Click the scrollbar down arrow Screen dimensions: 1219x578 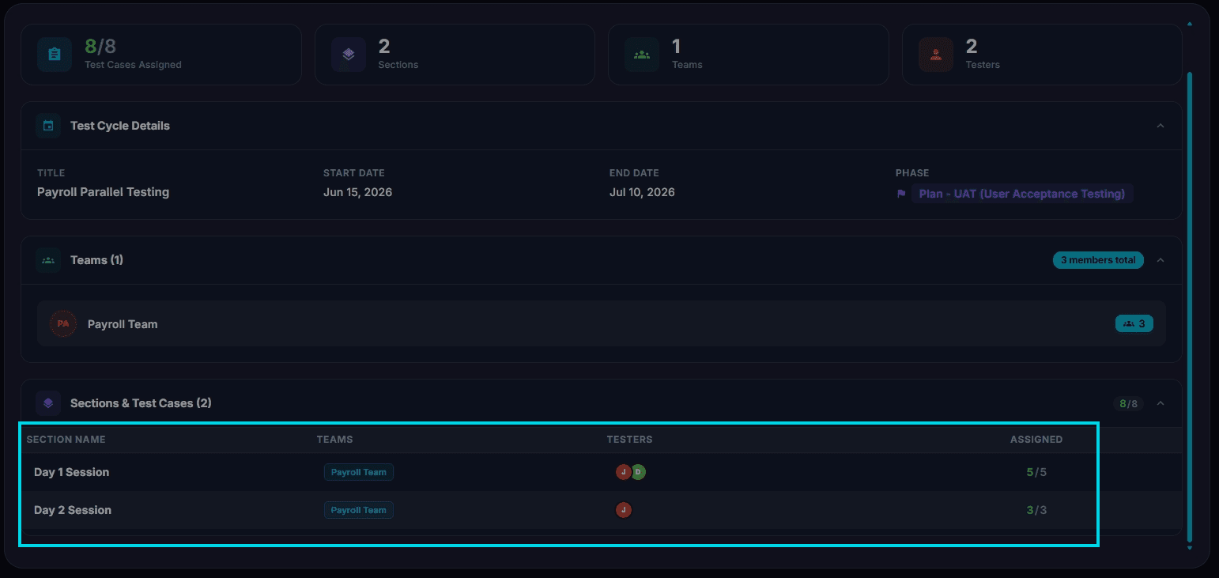1190,547
